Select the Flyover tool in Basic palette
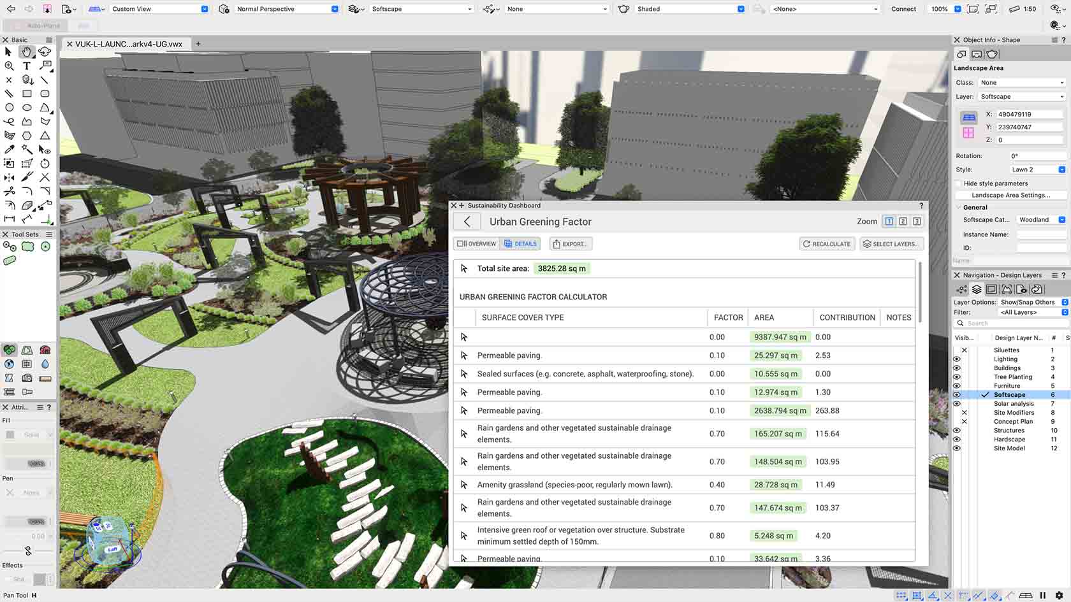 45,52
